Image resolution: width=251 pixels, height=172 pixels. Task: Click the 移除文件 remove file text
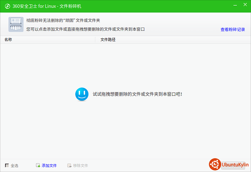(80, 165)
